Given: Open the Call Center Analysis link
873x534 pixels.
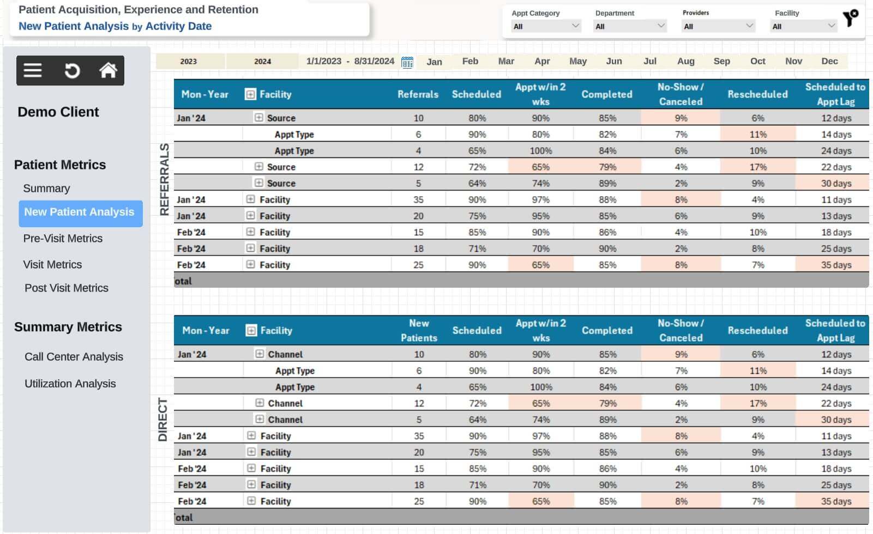Looking at the screenshot, I should (x=74, y=357).
